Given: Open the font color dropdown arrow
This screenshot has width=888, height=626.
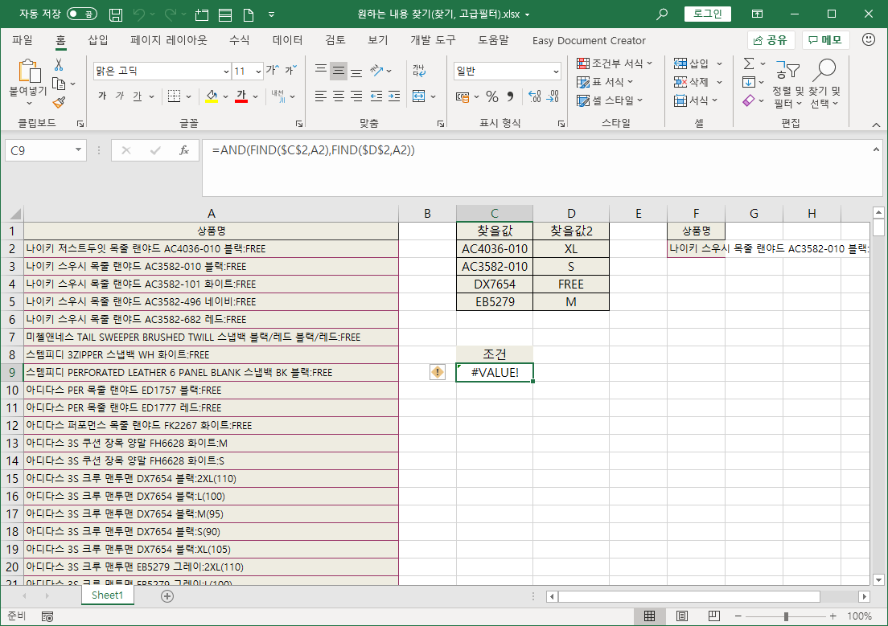Looking at the screenshot, I should point(256,96).
